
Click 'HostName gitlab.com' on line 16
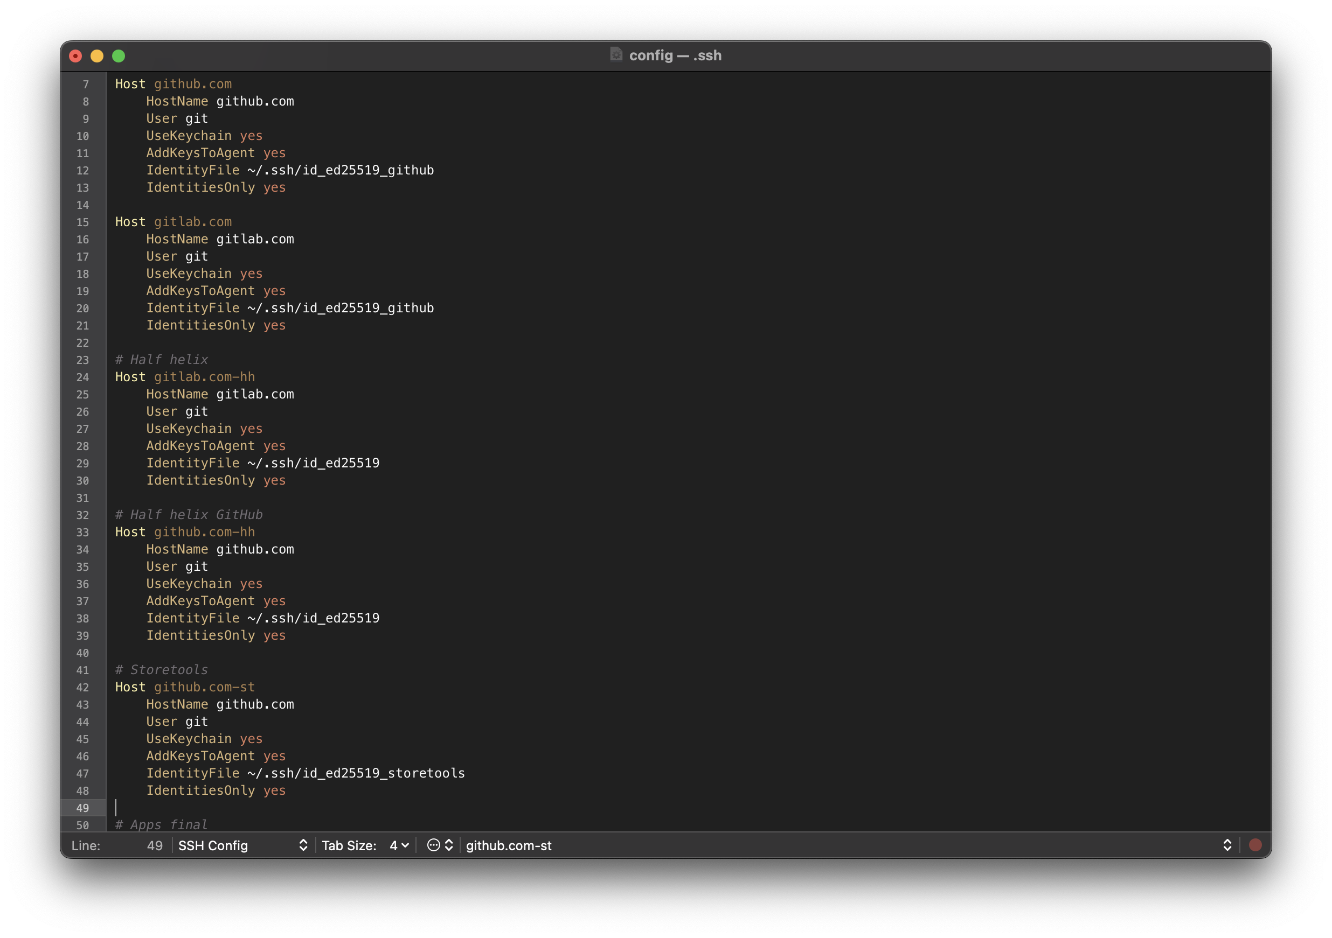pos(220,239)
